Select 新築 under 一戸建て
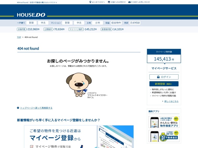 click(31, 23)
